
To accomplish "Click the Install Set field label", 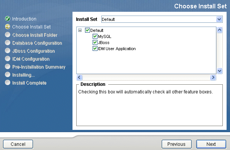I will pyautogui.click(x=87, y=19).
